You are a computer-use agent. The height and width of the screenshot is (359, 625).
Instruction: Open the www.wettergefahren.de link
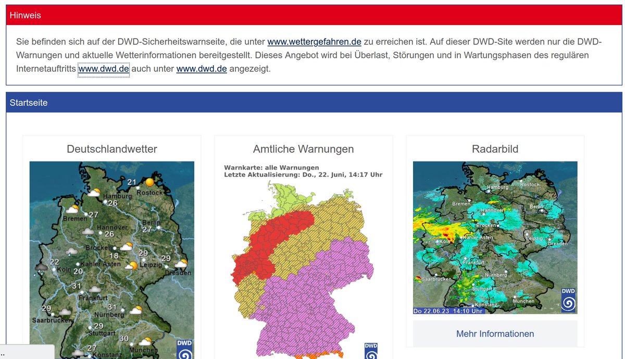tap(314, 42)
